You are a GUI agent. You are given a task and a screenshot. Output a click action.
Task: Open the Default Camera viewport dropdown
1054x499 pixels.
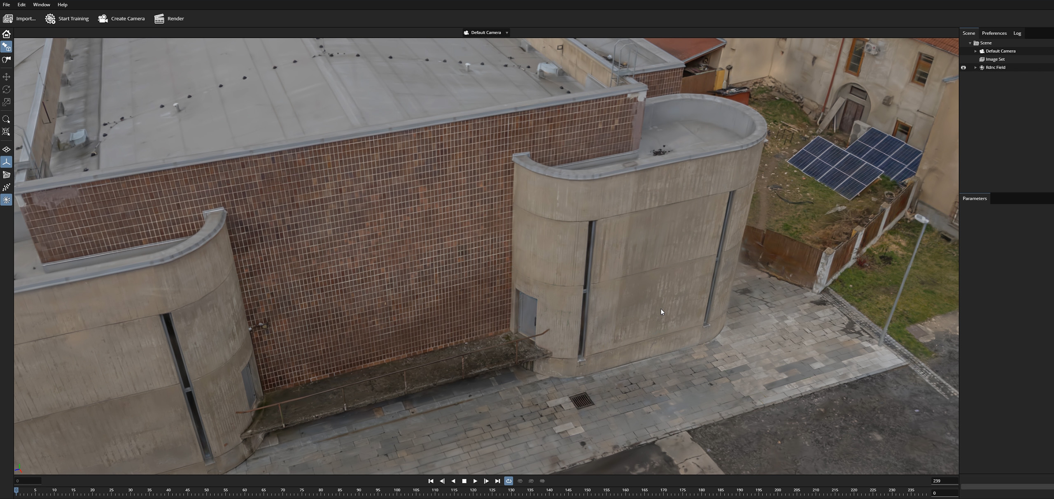click(507, 33)
